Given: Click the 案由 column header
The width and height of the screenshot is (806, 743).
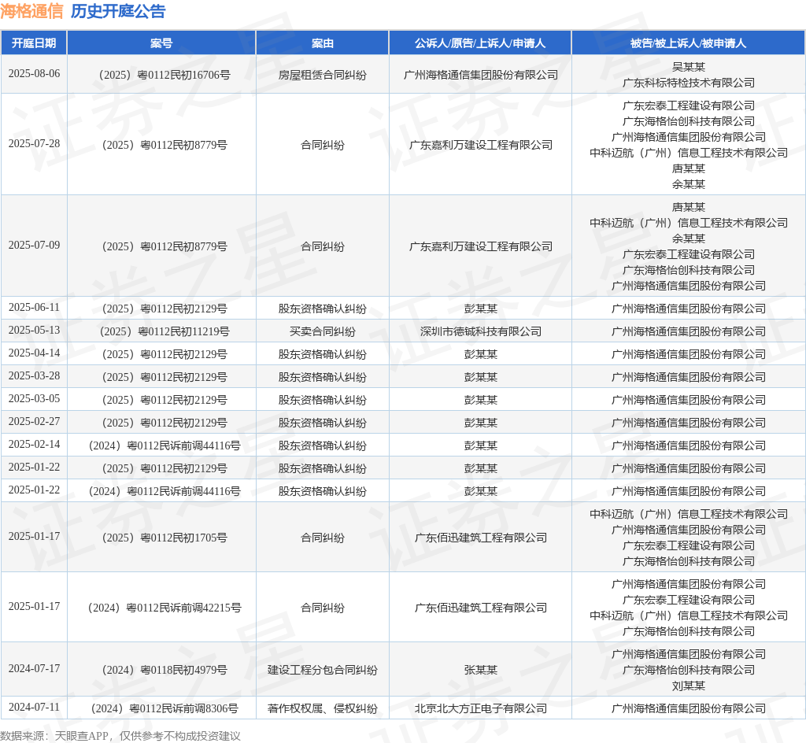Looking at the screenshot, I should (322, 43).
